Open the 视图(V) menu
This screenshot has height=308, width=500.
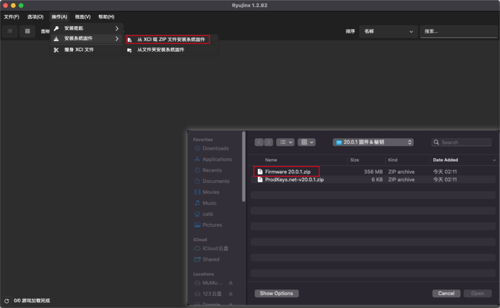pyautogui.click(x=83, y=17)
